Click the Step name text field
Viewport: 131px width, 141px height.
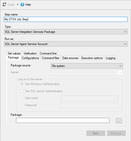pyautogui.click(x=66, y=19)
